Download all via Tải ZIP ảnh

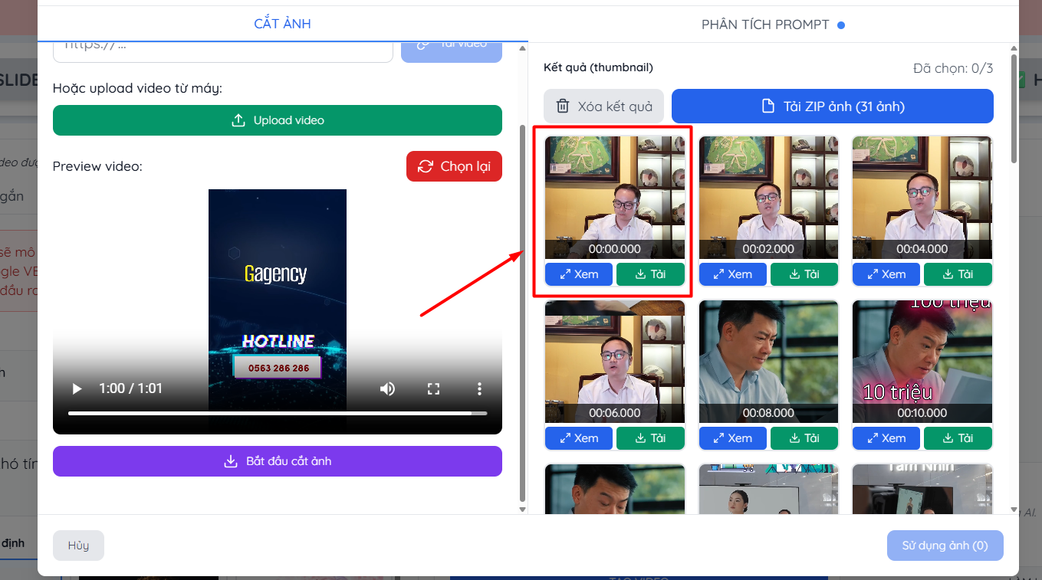pos(832,106)
